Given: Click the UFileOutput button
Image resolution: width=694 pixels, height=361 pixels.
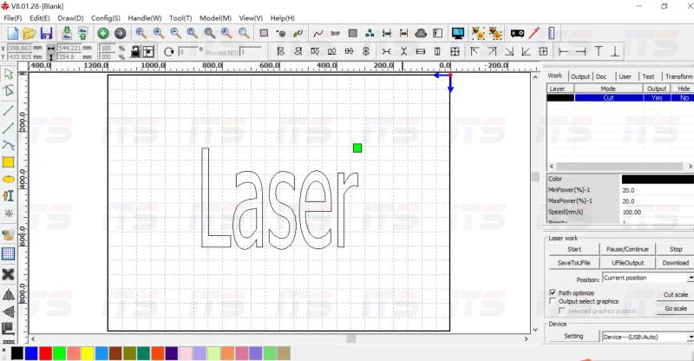Looking at the screenshot, I should (627, 263).
